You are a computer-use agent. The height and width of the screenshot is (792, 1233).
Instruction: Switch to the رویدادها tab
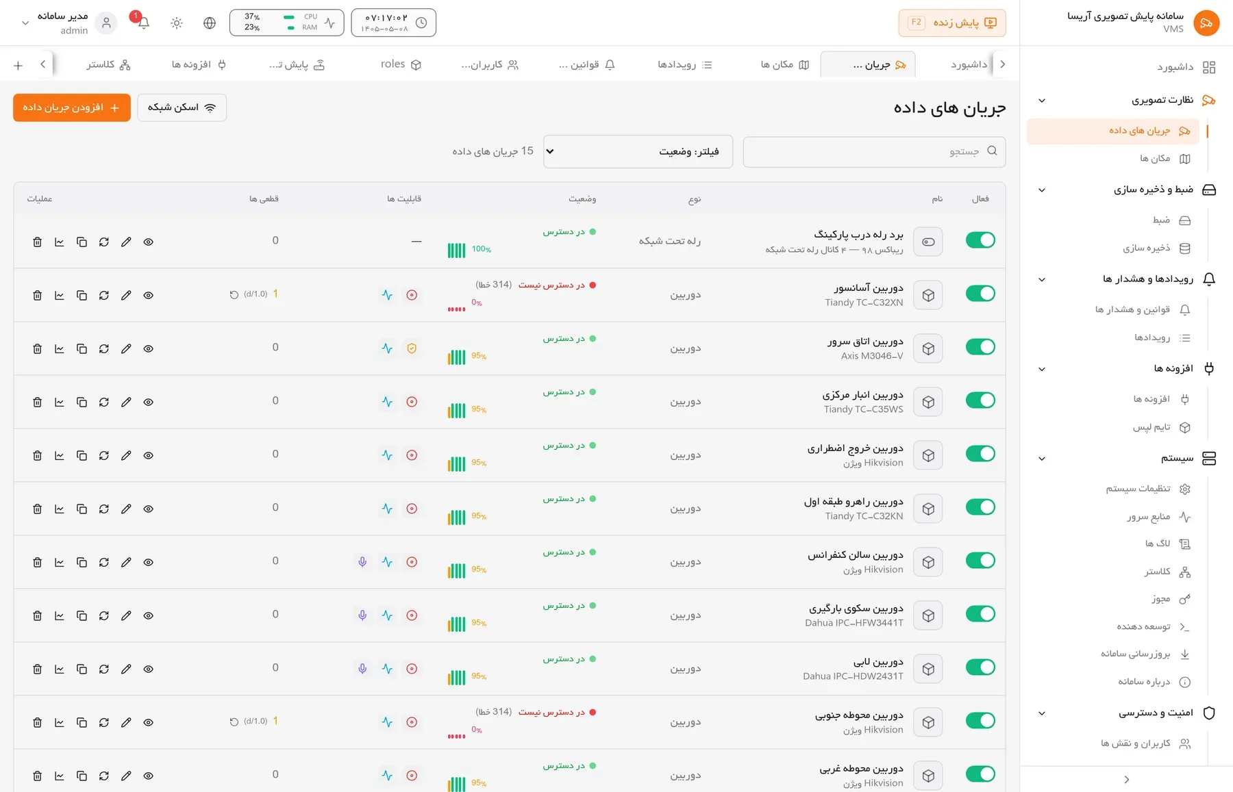[x=685, y=64]
